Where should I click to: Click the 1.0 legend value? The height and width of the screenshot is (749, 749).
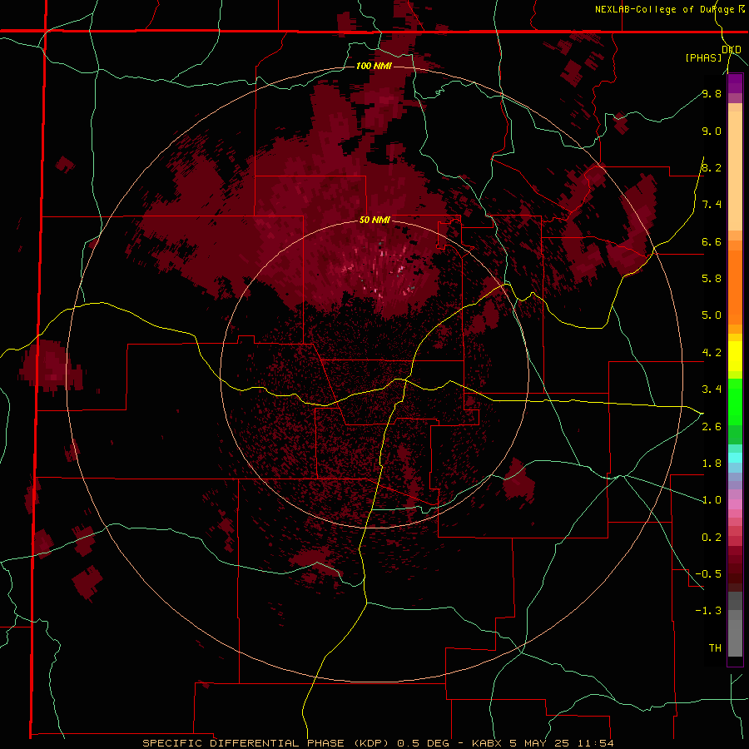click(x=712, y=500)
